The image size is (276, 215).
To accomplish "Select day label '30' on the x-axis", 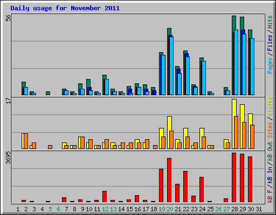I will [251, 209].
